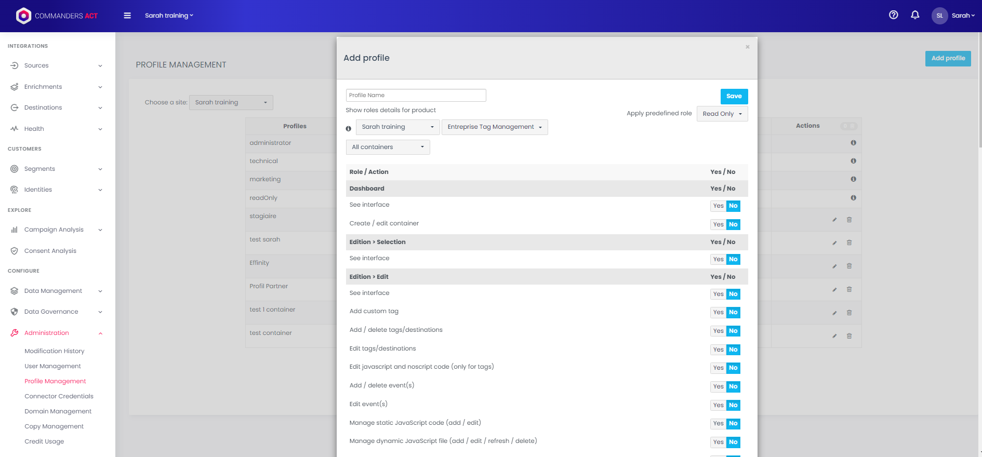Click the Profile Name input field
Viewport: 982px width, 457px height.
416,95
